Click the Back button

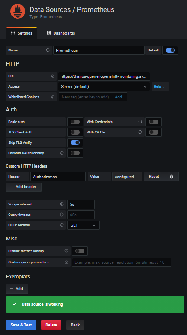click(75, 325)
